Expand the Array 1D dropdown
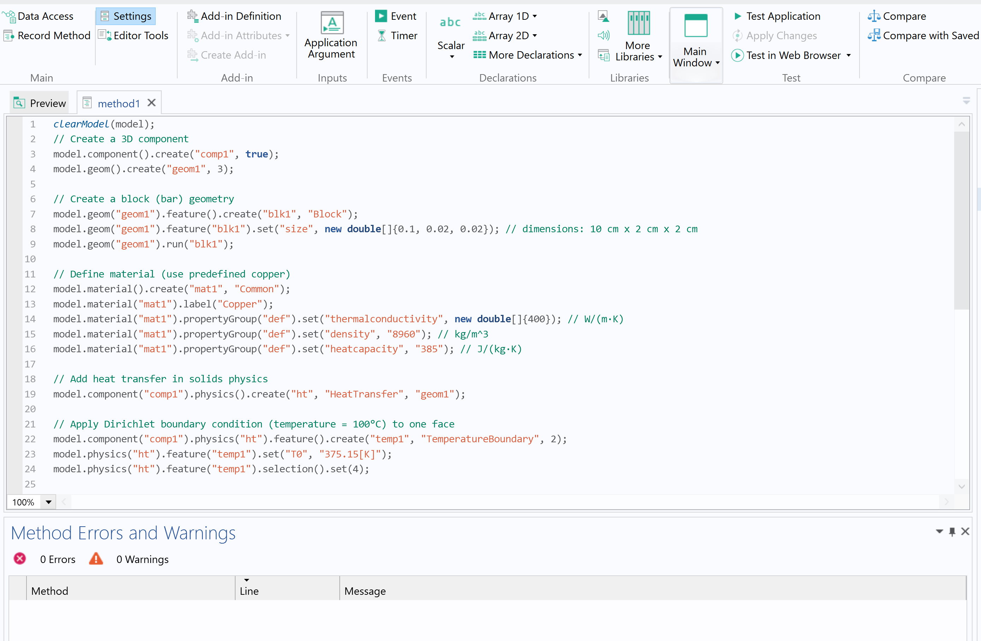This screenshot has height=641, width=981. 535,16
